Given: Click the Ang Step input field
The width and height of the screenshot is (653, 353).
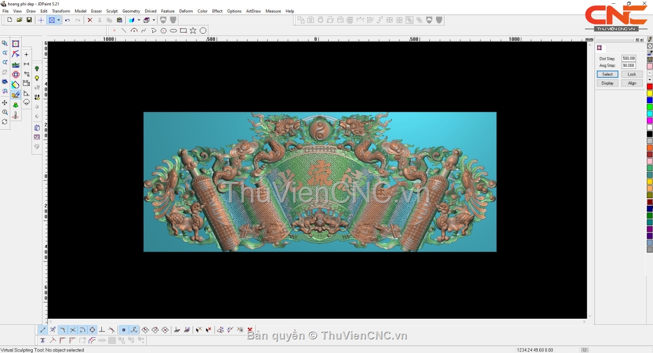Looking at the screenshot, I should 629,66.
